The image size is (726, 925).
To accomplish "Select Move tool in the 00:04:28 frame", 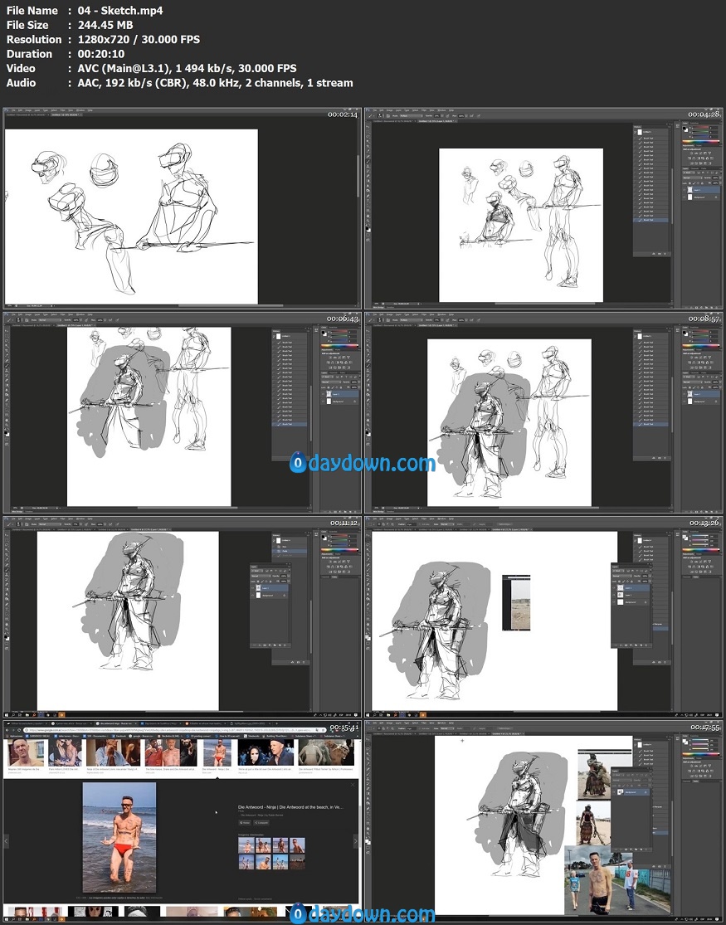I will [x=368, y=127].
